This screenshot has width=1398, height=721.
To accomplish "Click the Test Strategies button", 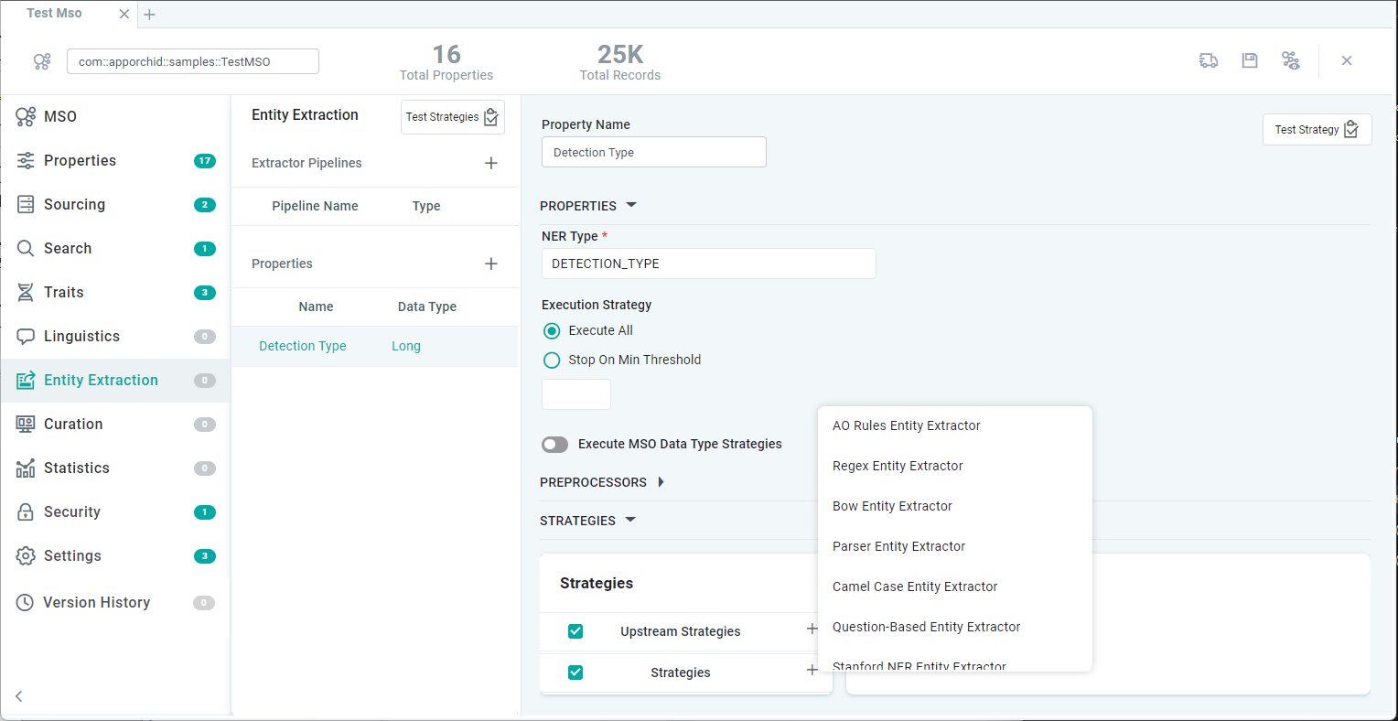I will (452, 117).
